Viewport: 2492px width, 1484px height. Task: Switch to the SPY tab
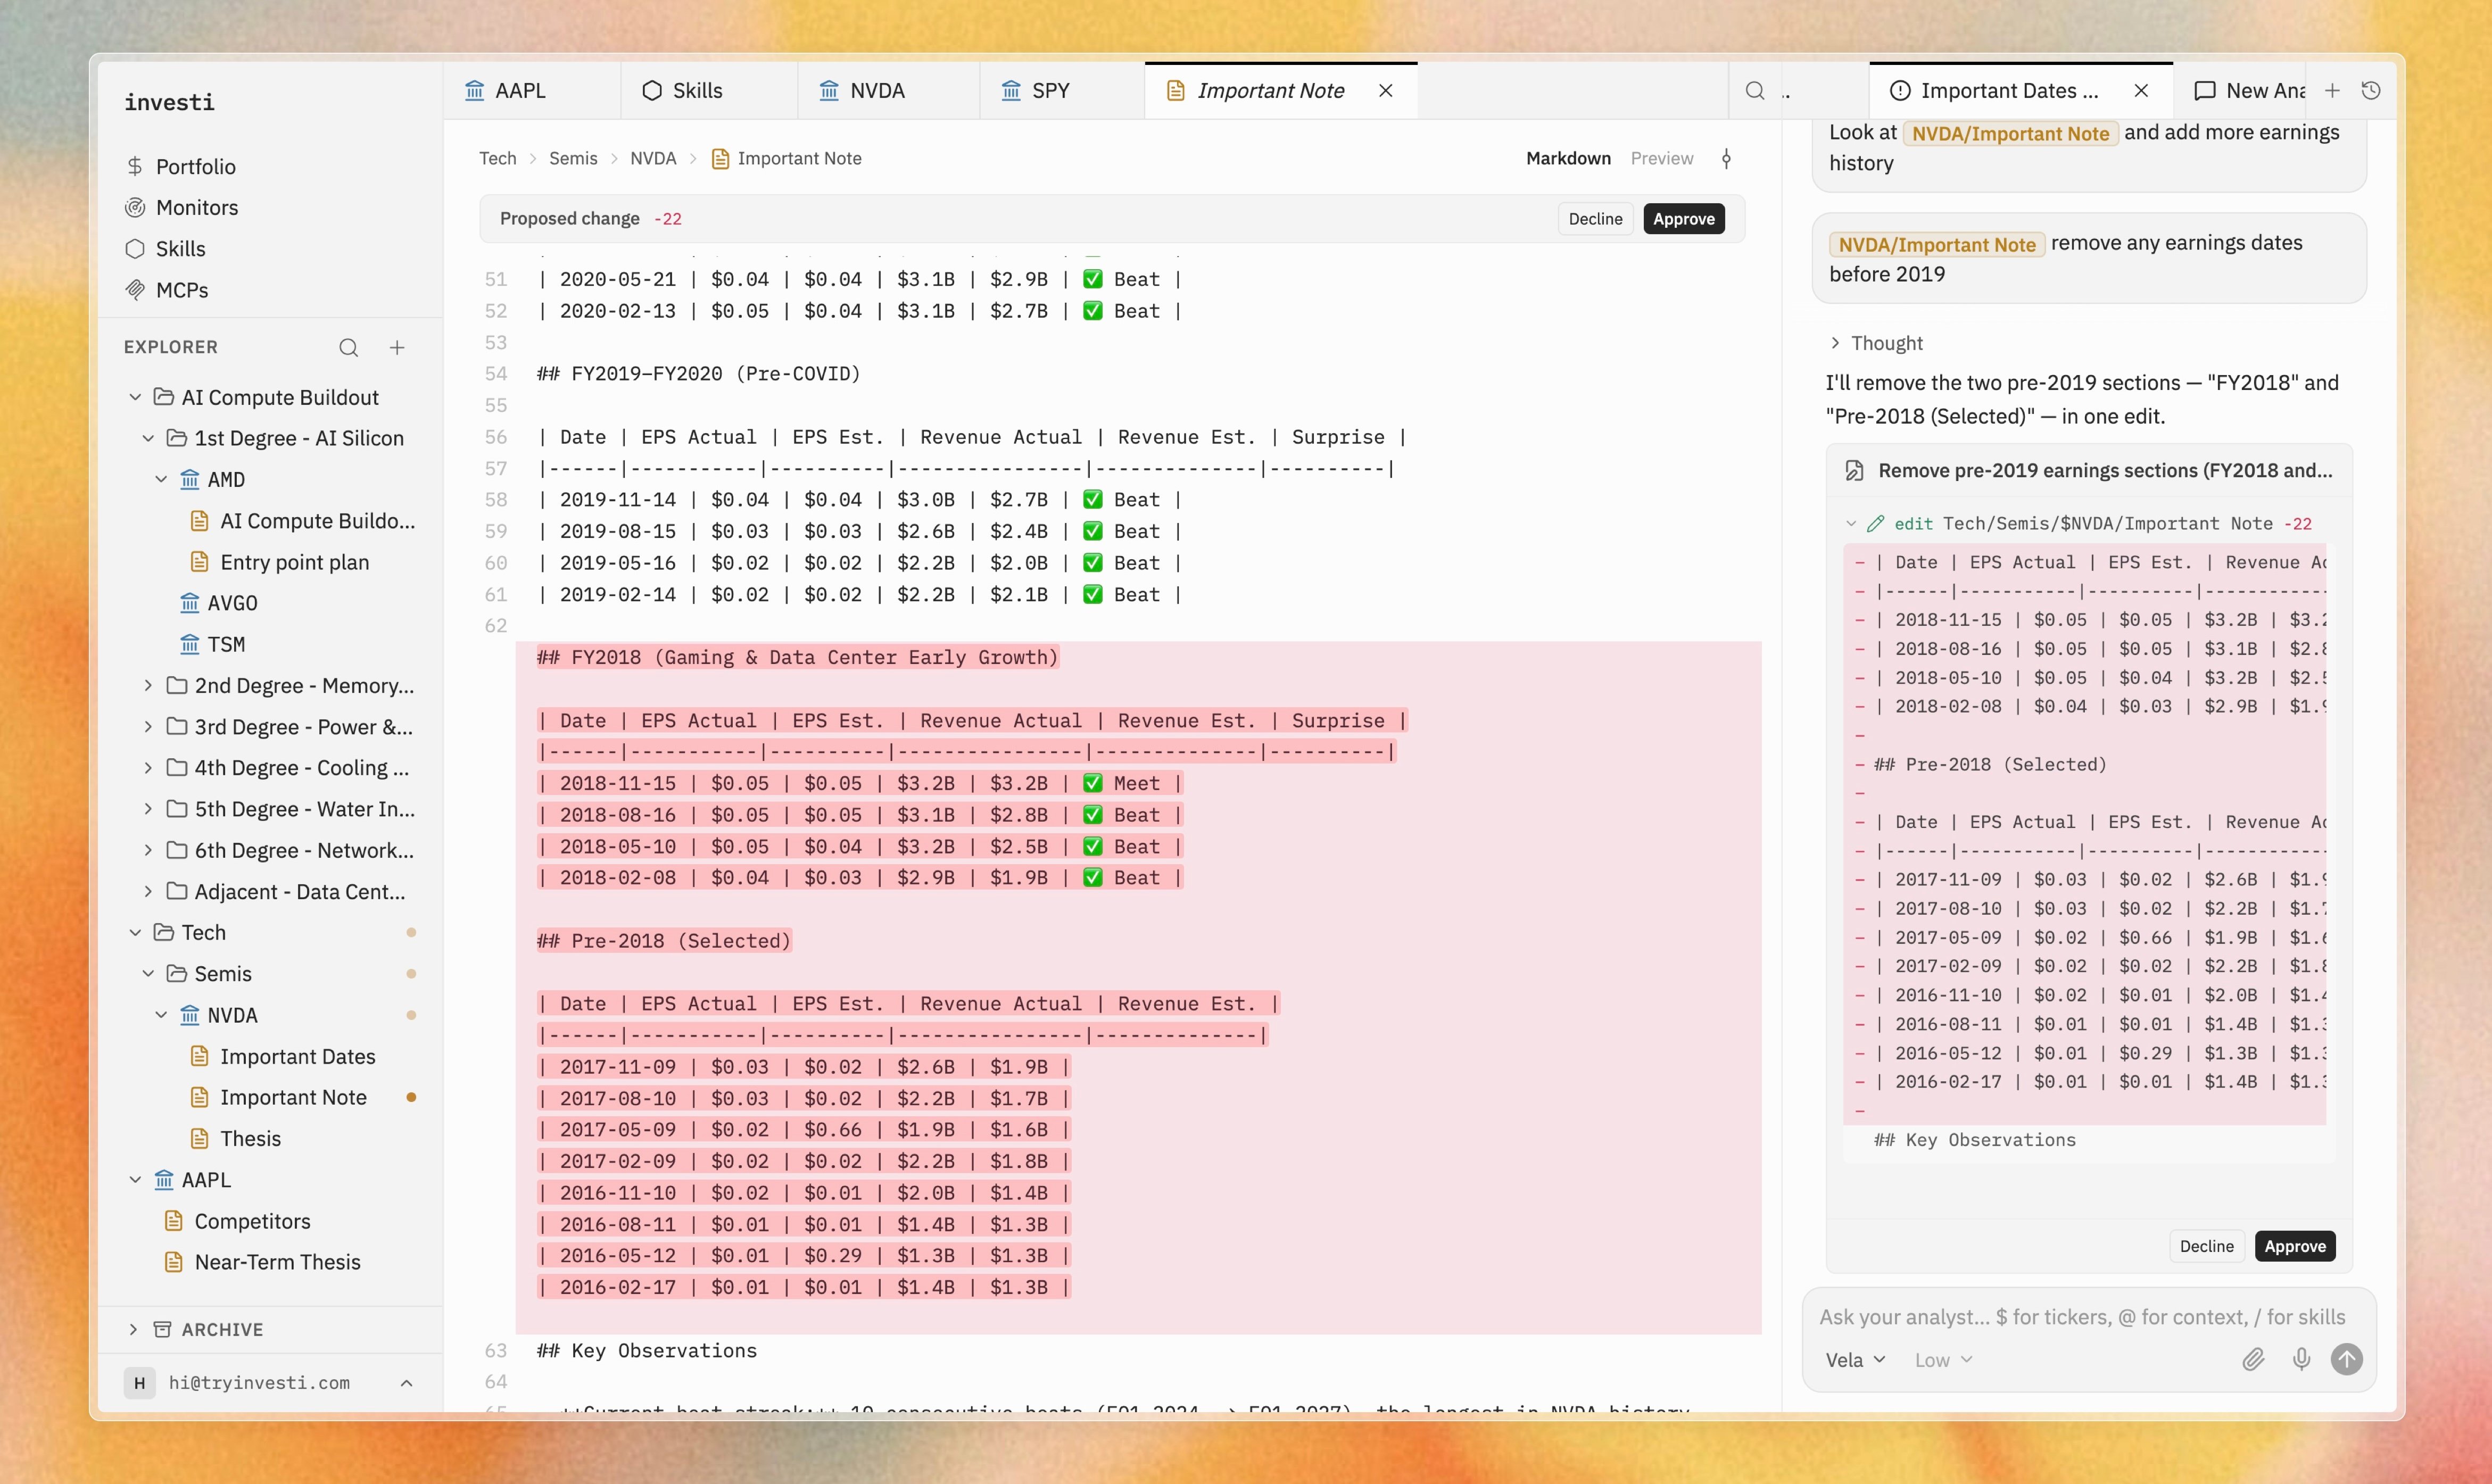point(1062,91)
